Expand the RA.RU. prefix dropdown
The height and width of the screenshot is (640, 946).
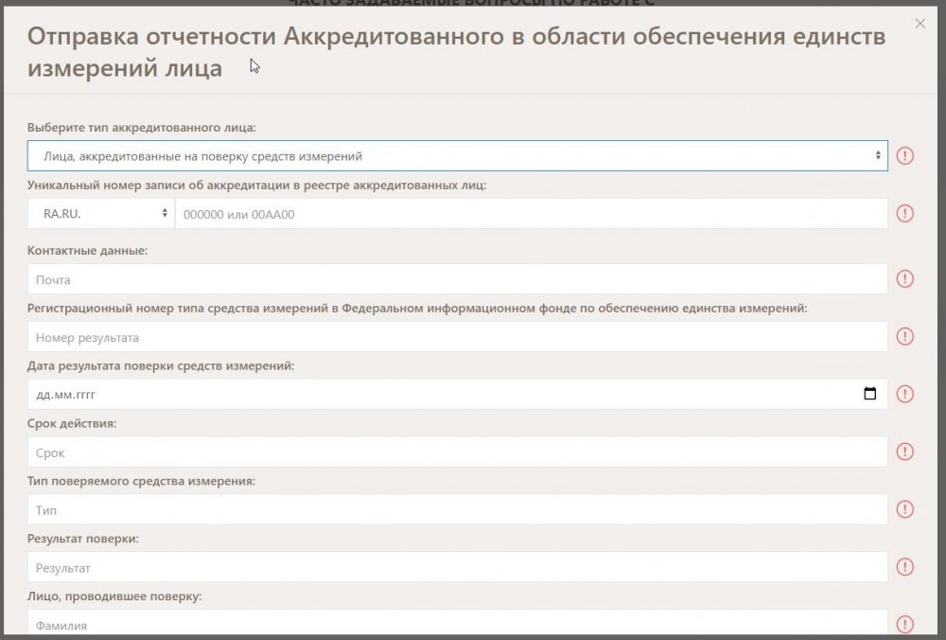101,214
